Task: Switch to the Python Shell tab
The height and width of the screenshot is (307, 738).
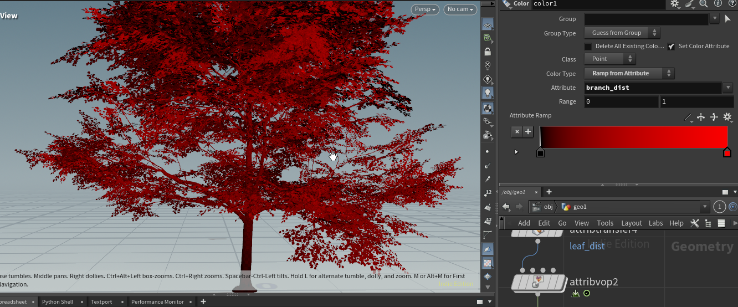Action: coord(58,302)
